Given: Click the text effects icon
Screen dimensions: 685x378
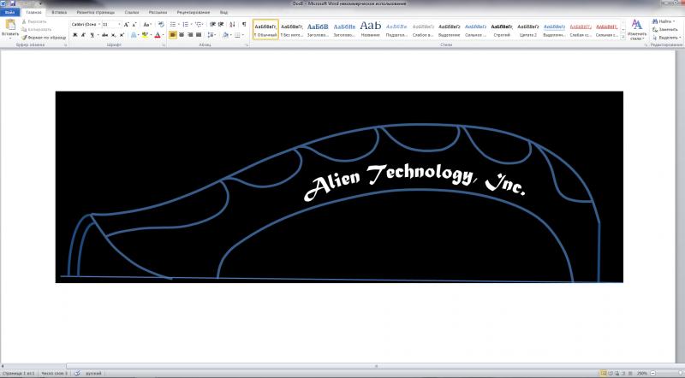Looking at the screenshot, I should coord(134,35).
